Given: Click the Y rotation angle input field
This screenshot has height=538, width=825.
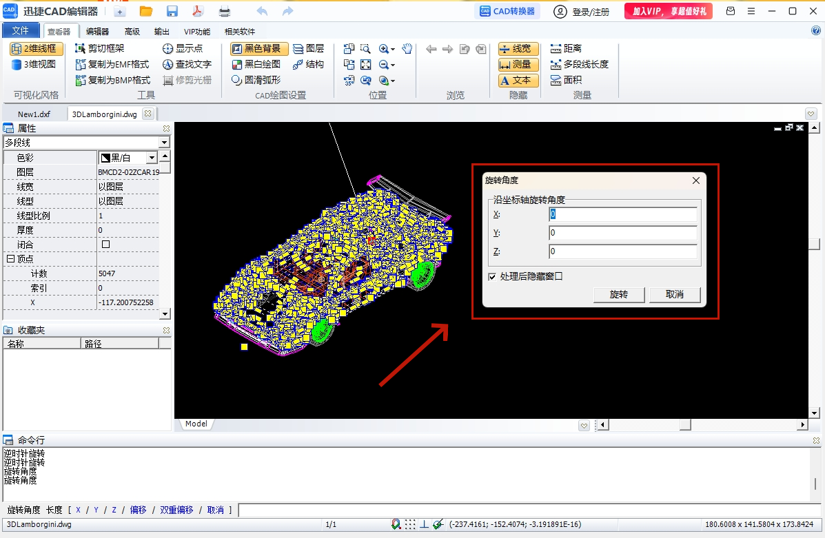Looking at the screenshot, I should click(x=623, y=233).
